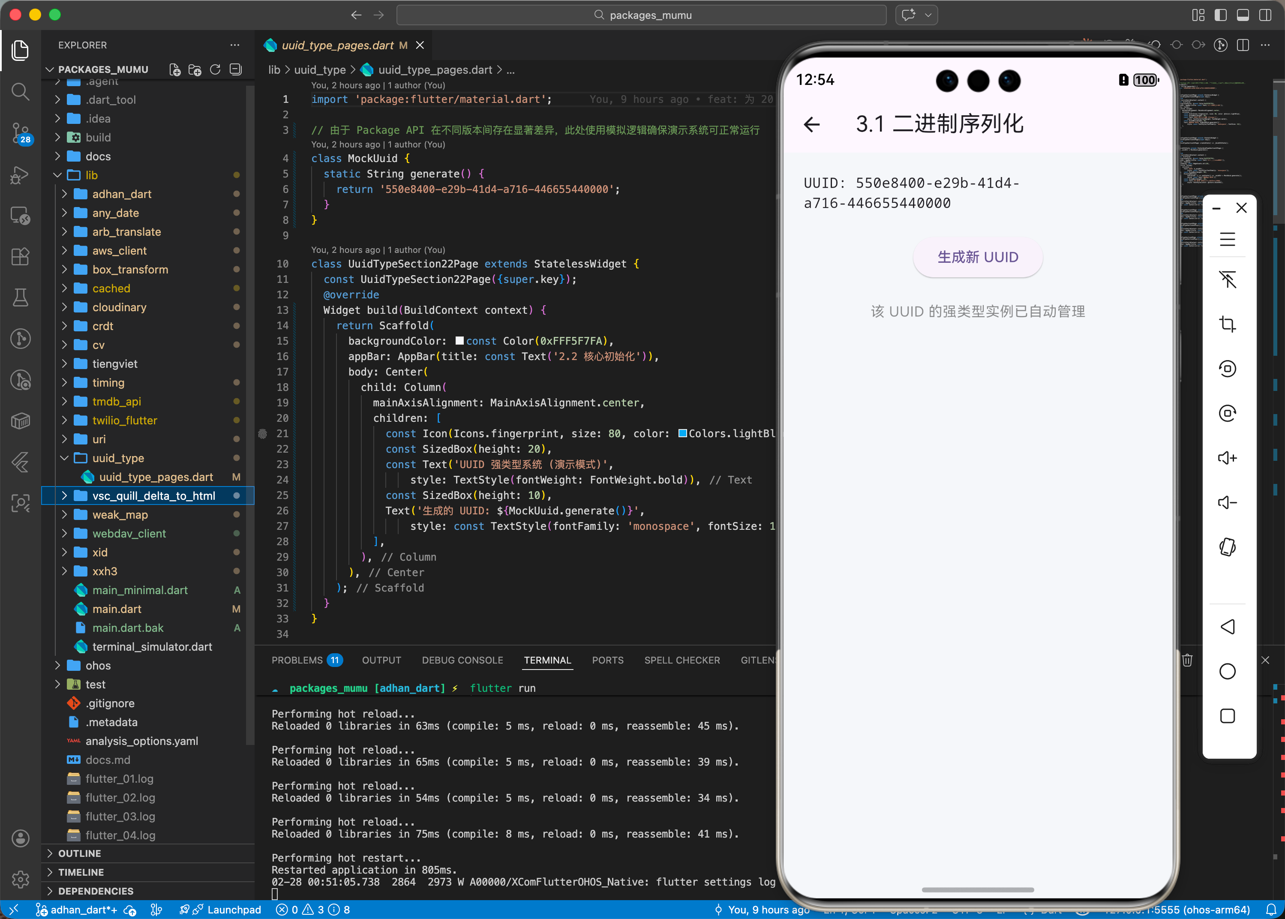Click the emulator screenshot crop icon

tap(1227, 324)
